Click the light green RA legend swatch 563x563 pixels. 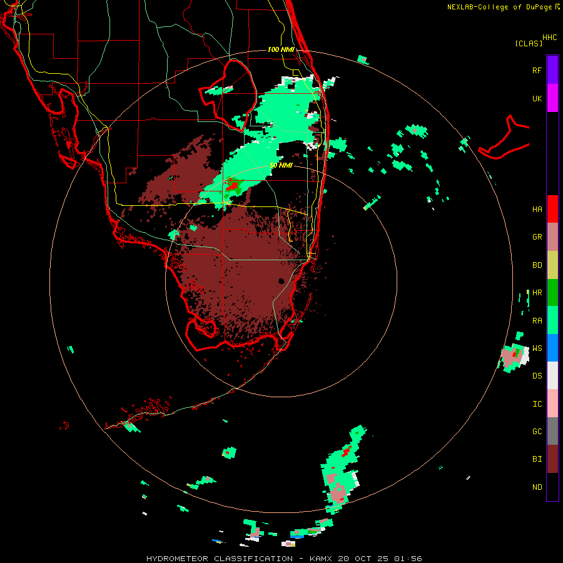[552, 320]
